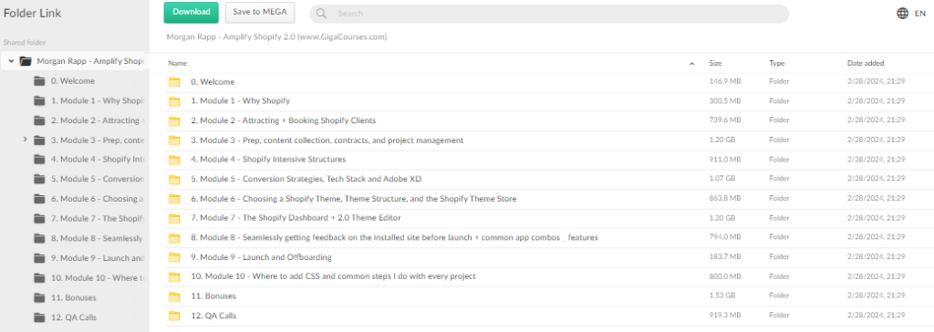Click the 919.3 MB size value
The height and width of the screenshot is (332, 934).
tap(725, 316)
